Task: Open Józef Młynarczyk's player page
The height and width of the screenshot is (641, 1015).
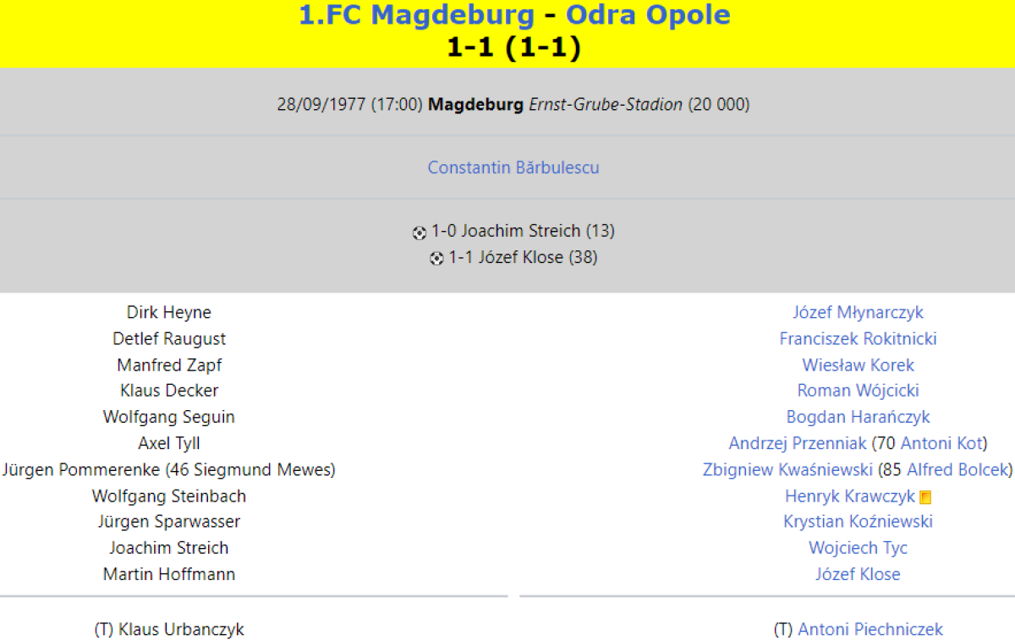Action: 858,312
